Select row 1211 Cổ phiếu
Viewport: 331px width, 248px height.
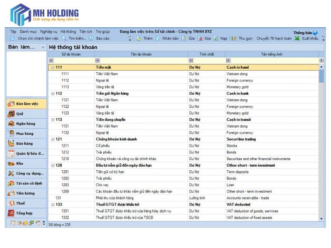[183, 146]
